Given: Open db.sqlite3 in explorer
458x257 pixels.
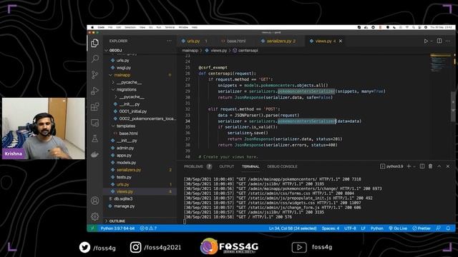Looking at the screenshot, I should pos(123,199).
